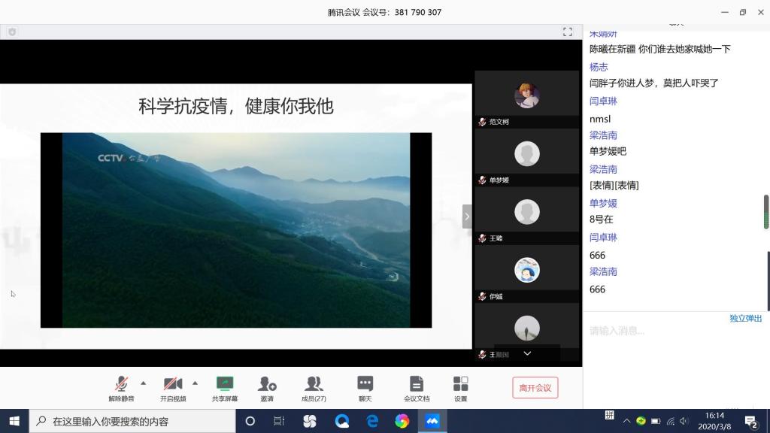The height and width of the screenshot is (433, 770).
Task: Show the 成员(27) members list
Action: [314, 387]
